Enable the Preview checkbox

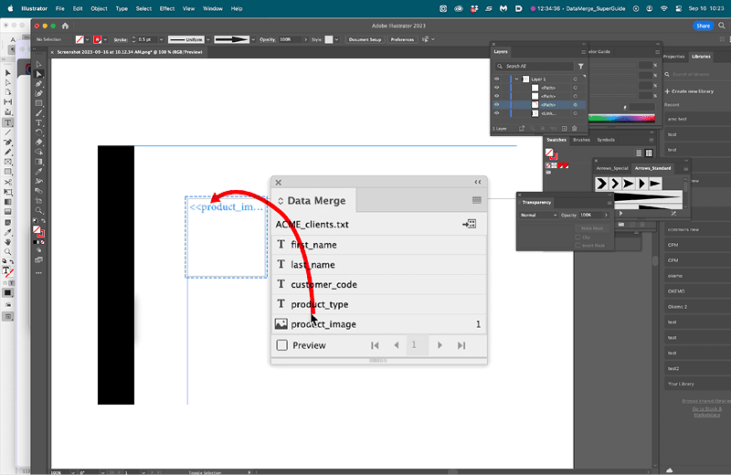pos(282,345)
